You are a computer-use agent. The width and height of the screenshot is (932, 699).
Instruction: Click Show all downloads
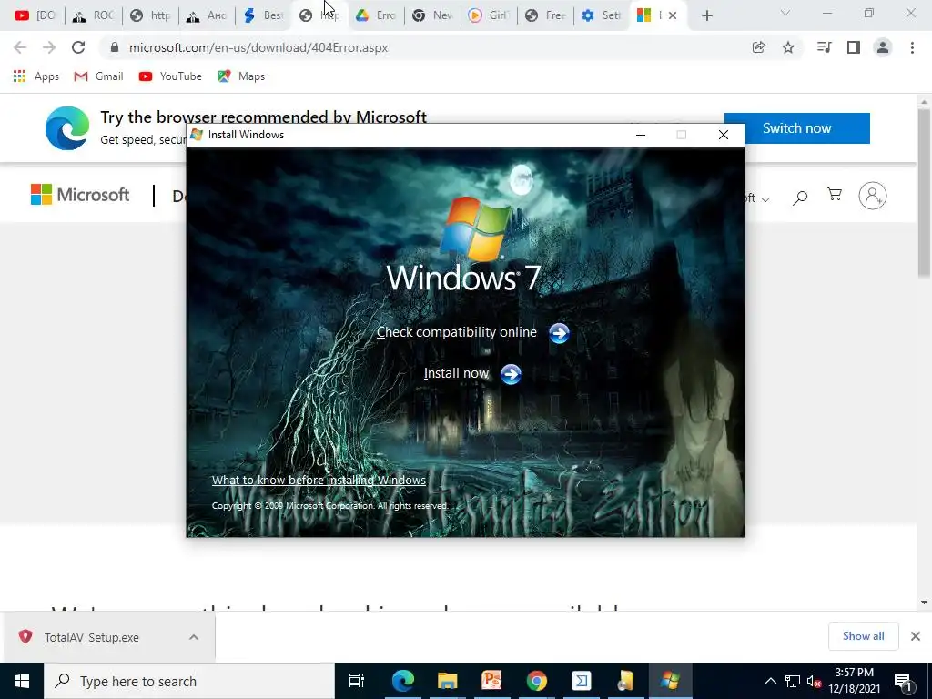tap(863, 636)
